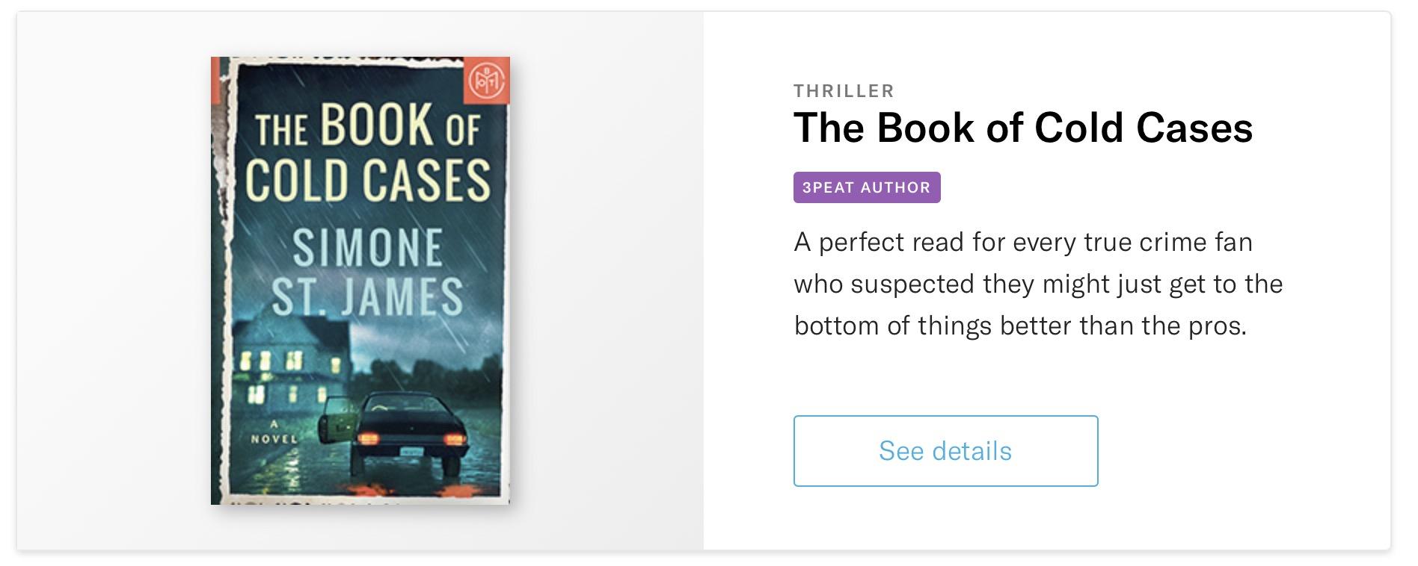Open the See details button
1418x566 pixels.
945,451
